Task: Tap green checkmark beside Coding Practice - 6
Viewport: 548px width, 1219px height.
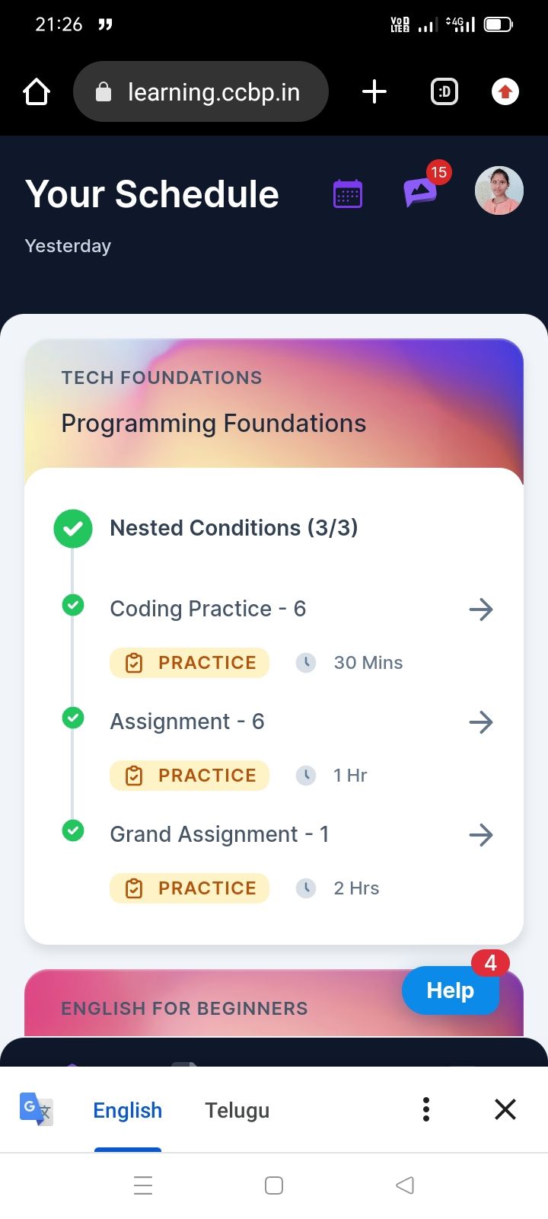Action: tap(73, 606)
